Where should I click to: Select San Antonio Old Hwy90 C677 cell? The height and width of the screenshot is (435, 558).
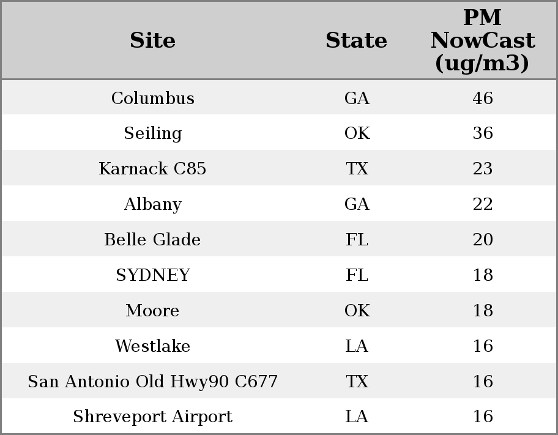pyautogui.click(x=152, y=381)
